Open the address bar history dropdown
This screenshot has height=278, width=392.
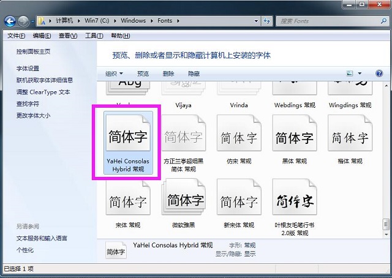click(x=256, y=21)
